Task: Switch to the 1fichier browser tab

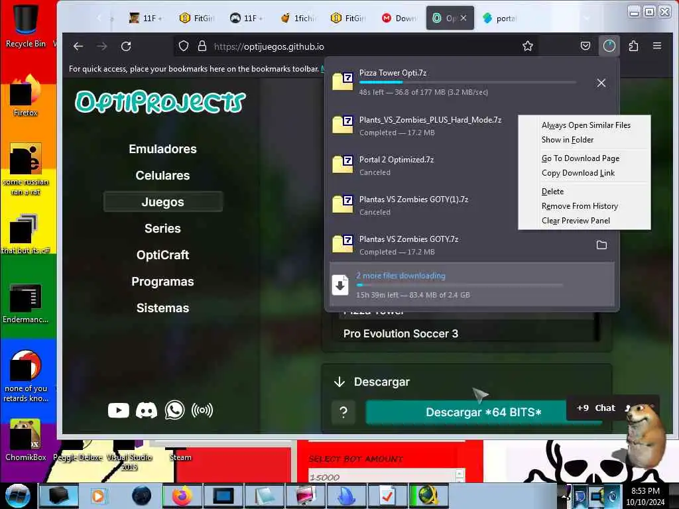Action: click(298, 18)
